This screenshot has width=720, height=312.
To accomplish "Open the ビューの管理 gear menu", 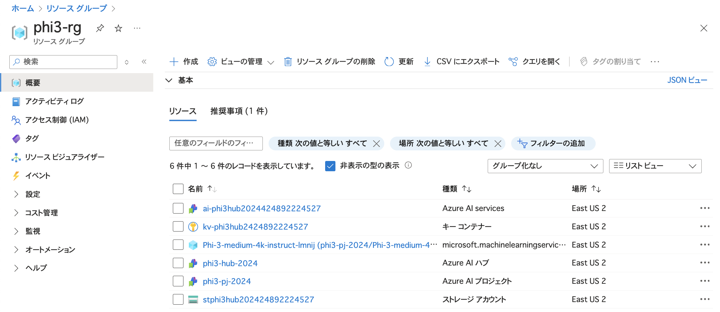I will coord(241,62).
